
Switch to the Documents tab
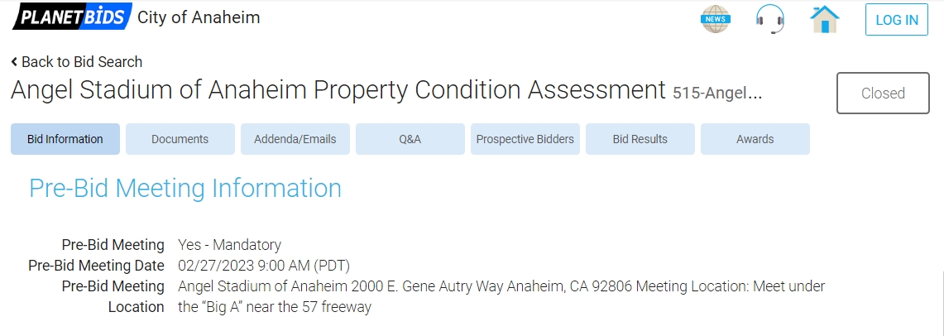pyautogui.click(x=180, y=139)
